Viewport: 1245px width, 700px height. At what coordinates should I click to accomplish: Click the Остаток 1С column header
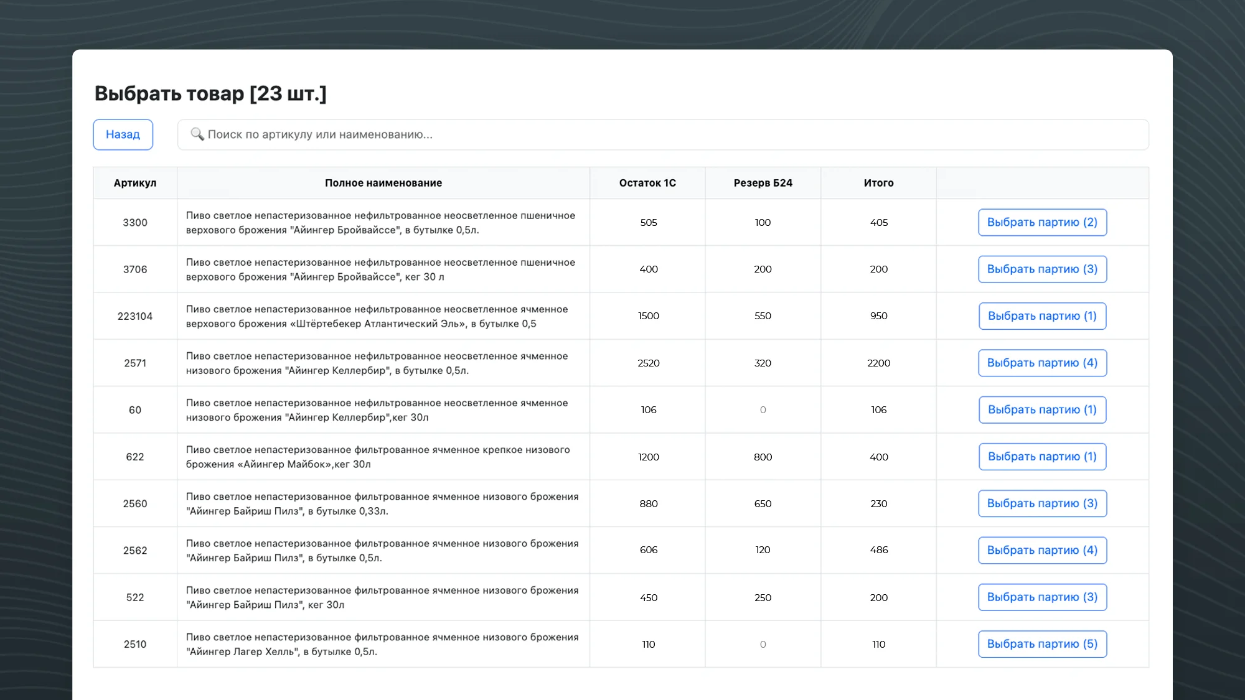pyautogui.click(x=647, y=183)
